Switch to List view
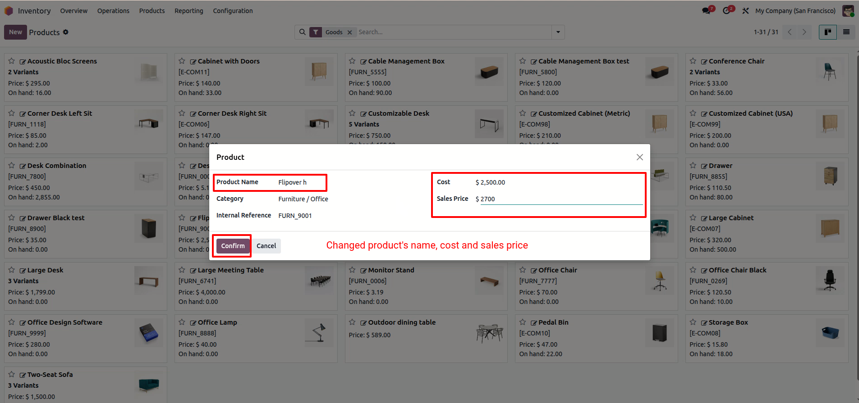Image resolution: width=859 pixels, height=403 pixels. (x=846, y=32)
